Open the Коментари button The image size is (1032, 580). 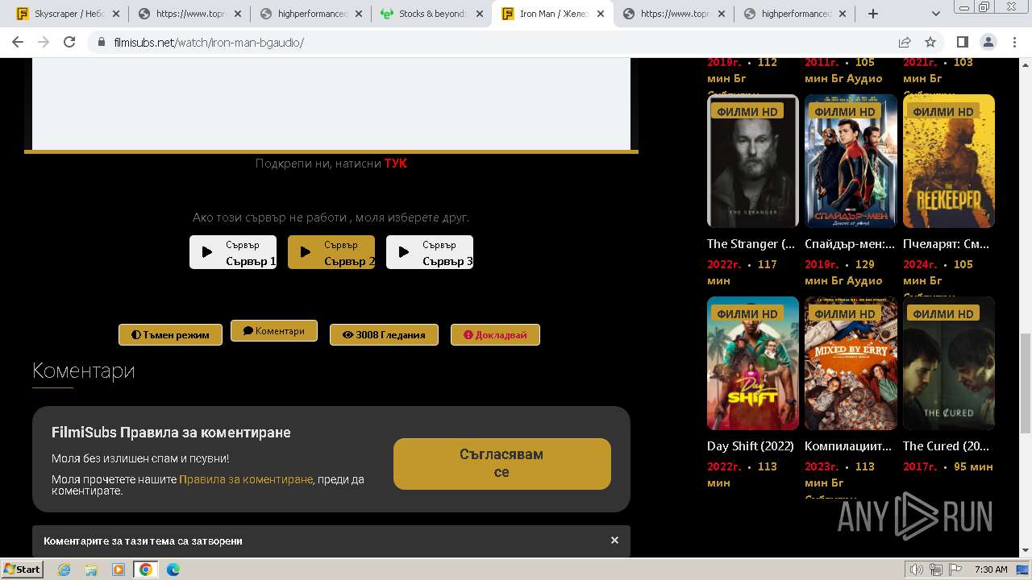pos(274,331)
